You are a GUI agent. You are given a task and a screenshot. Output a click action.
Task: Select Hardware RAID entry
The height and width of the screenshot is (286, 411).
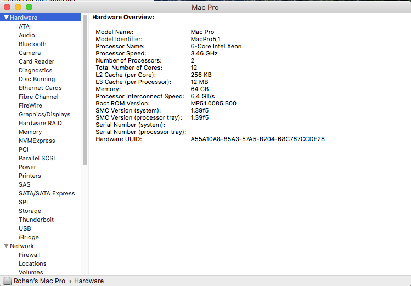(40, 123)
